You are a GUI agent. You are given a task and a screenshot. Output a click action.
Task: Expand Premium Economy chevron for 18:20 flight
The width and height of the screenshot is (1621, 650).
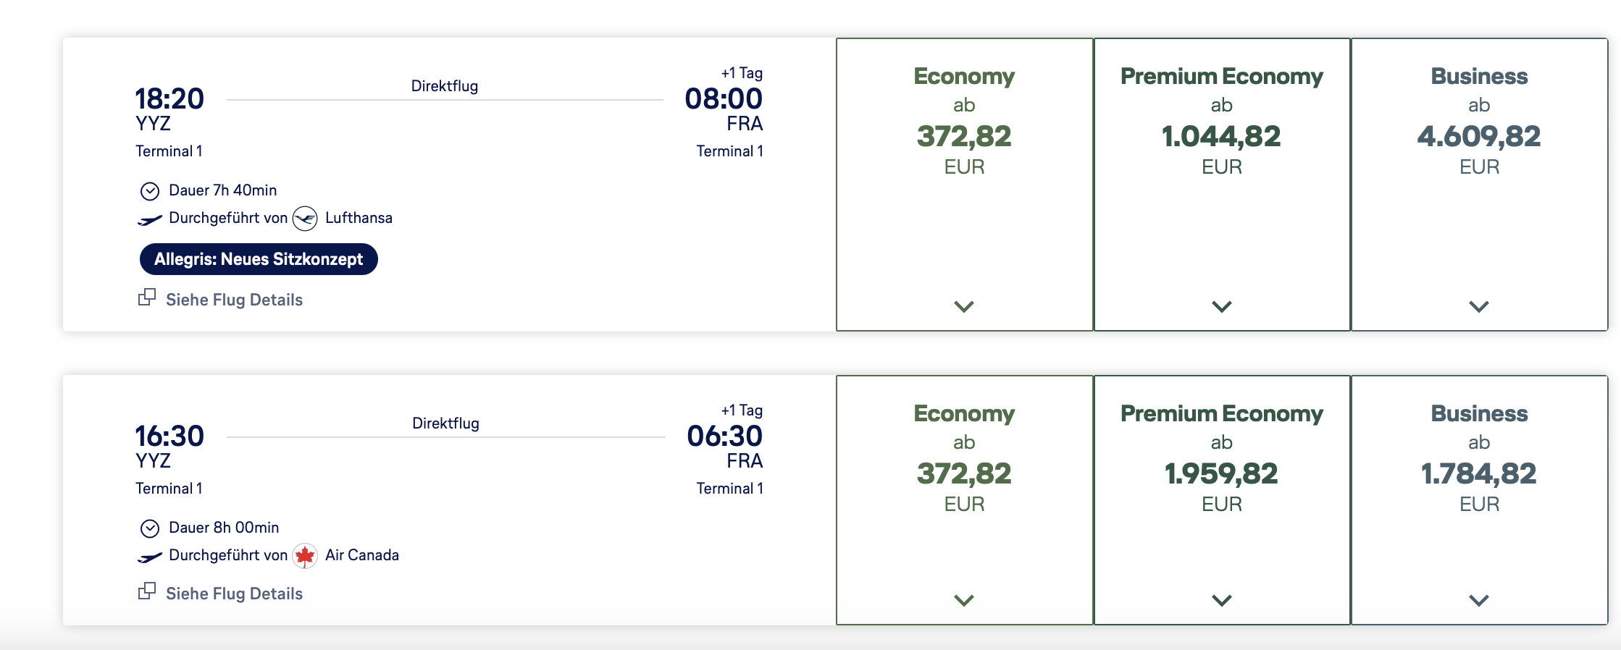1222,307
